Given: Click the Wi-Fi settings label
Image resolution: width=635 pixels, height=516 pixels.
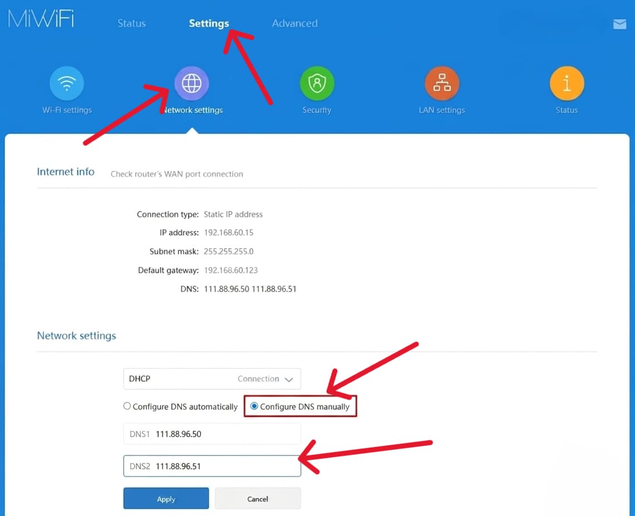Looking at the screenshot, I should pos(67,110).
